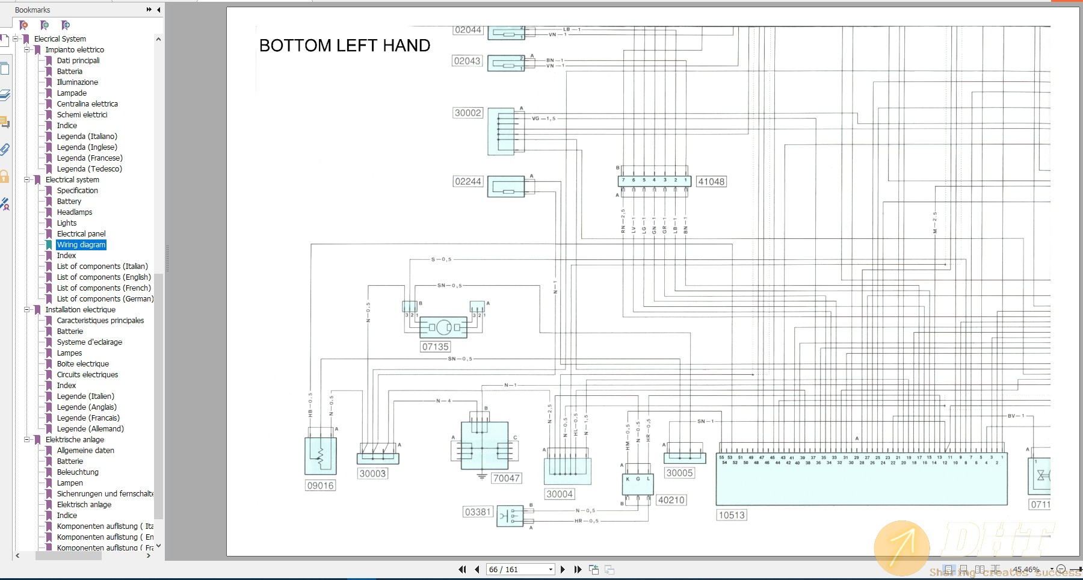
Task: Click the go to previous view icon
Action: [594, 569]
